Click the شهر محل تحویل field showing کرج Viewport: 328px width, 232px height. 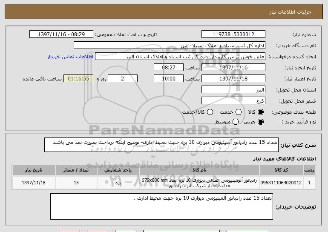coord(233,101)
